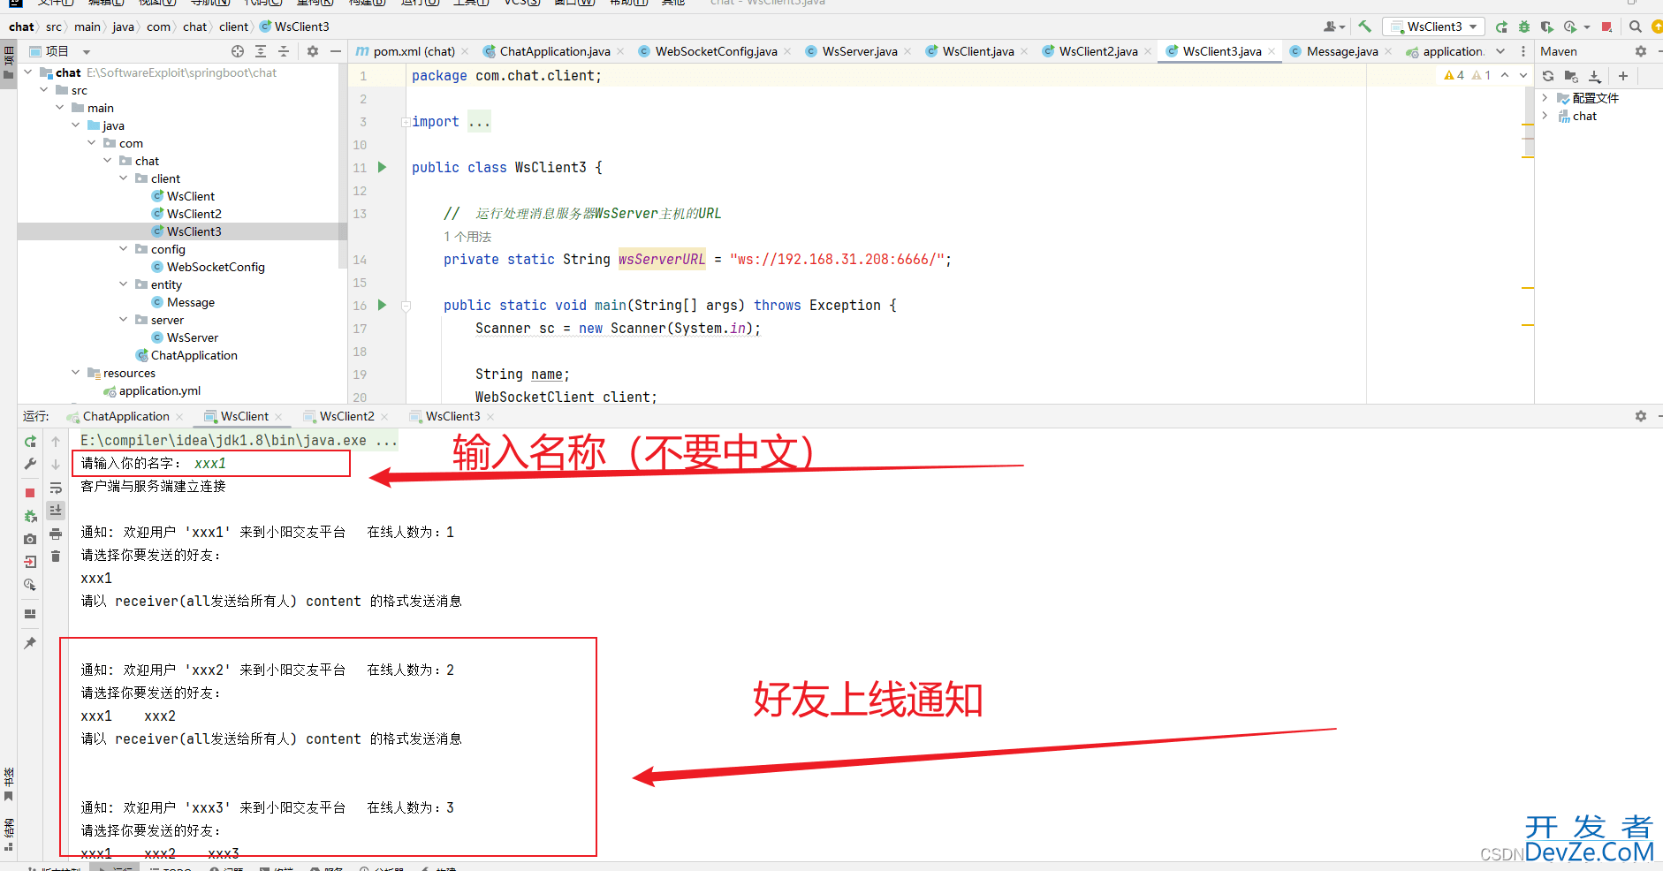Image resolution: width=1663 pixels, height=871 pixels.
Task: Close the WsClient2.java editor tab
Action: [x=1148, y=51]
